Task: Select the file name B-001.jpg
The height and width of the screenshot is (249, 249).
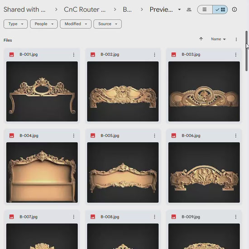Action: coord(29,54)
